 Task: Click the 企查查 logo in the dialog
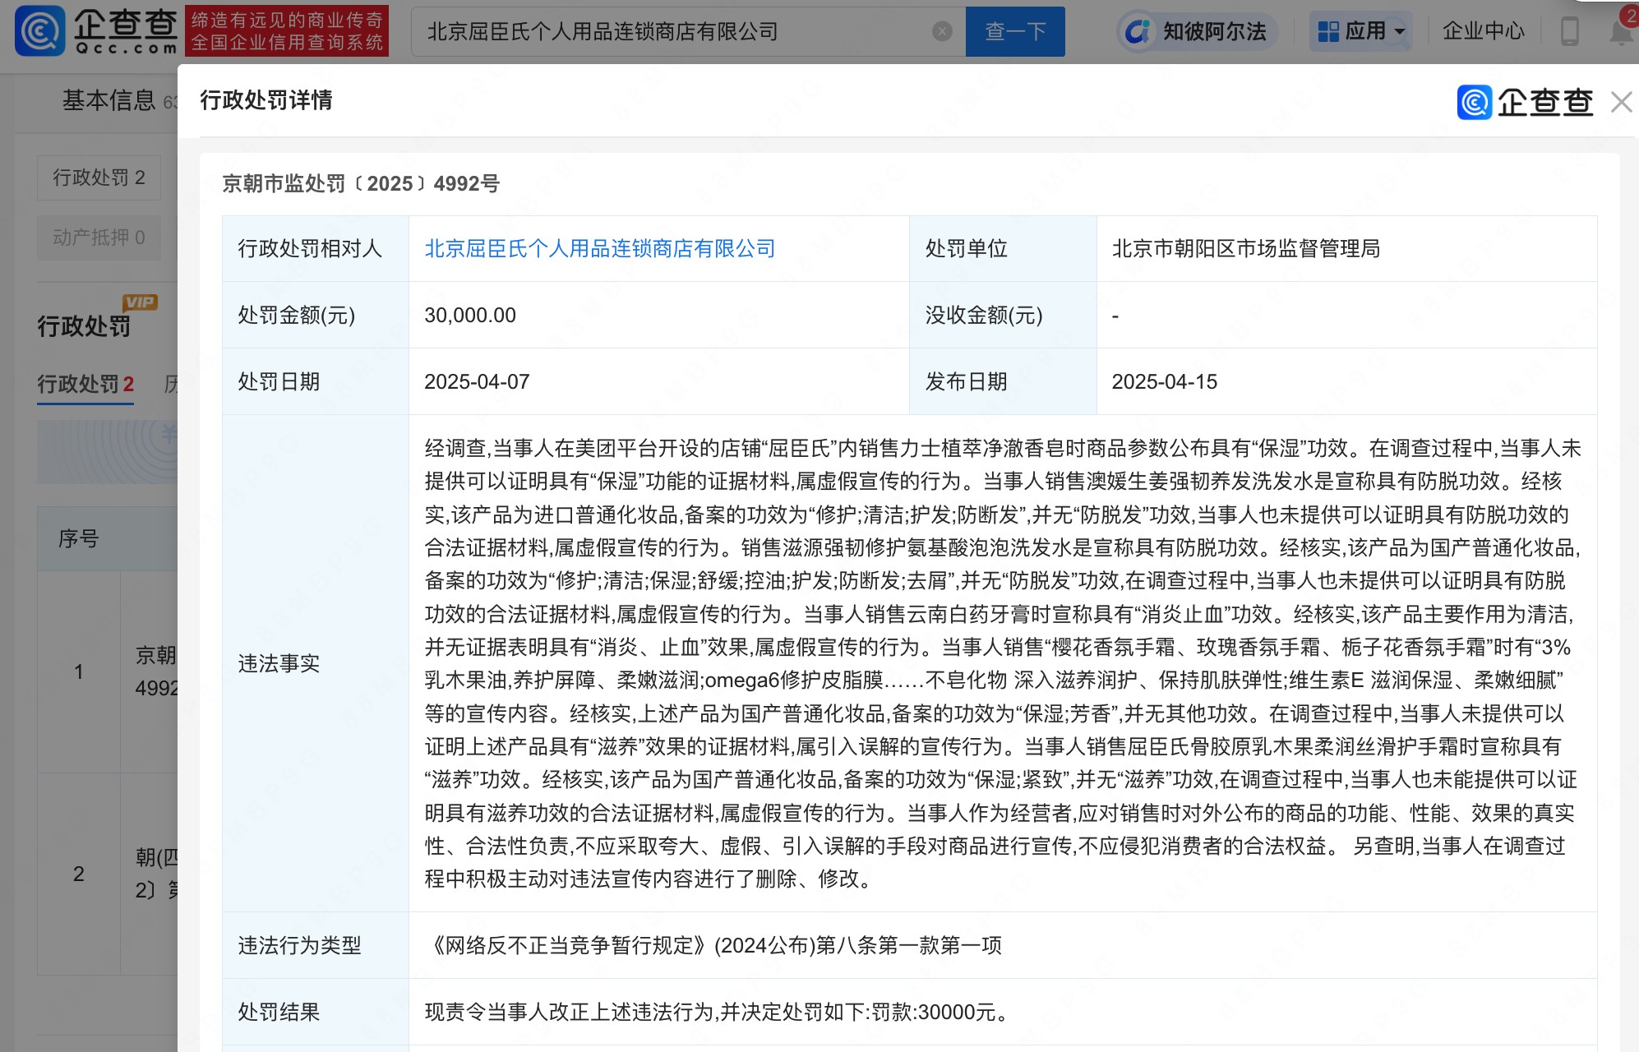1525,102
